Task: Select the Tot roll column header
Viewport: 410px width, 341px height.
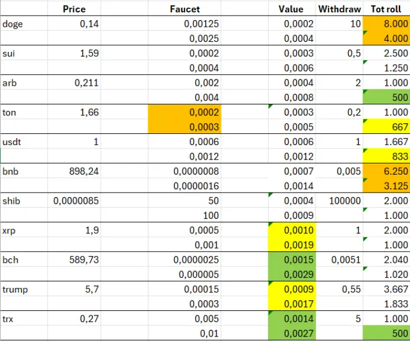Action: click(386, 8)
